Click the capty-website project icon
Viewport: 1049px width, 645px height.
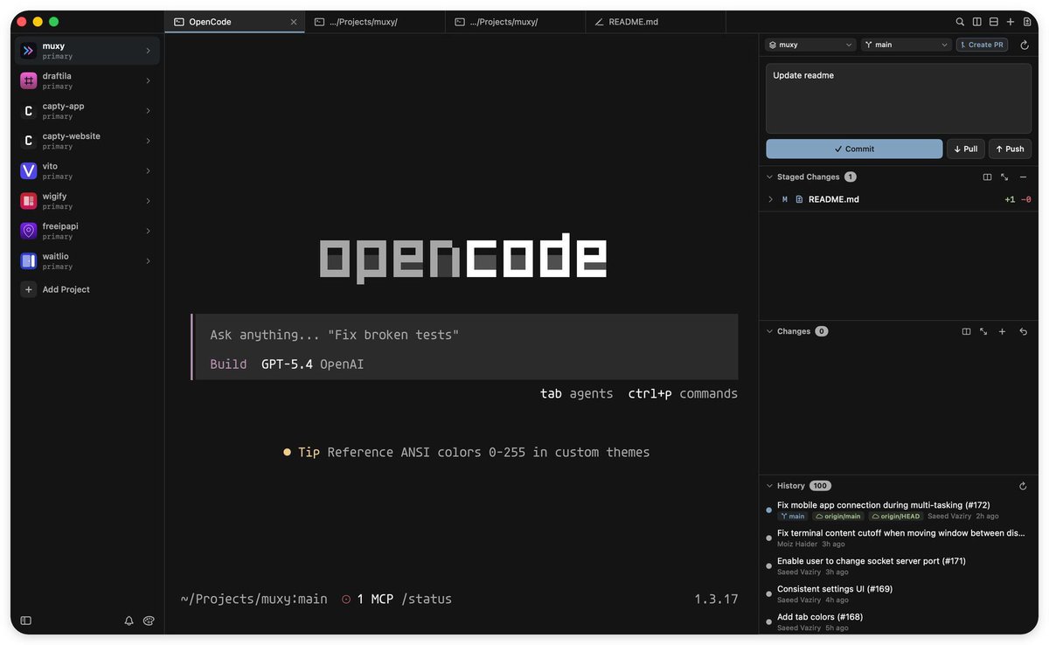tap(28, 141)
